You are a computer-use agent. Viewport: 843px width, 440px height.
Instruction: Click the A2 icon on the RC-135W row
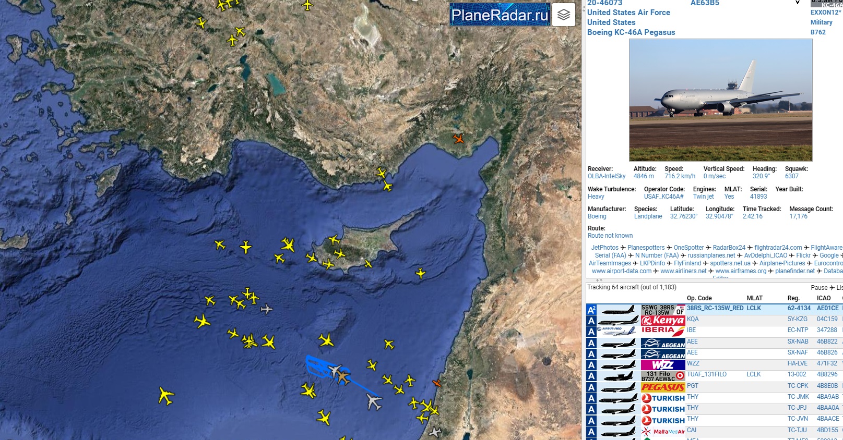click(591, 310)
